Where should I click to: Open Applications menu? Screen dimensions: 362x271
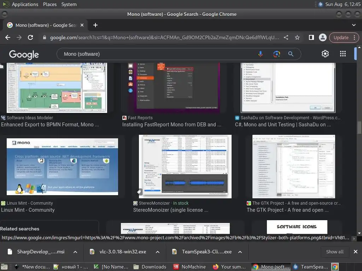click(25, 4)
